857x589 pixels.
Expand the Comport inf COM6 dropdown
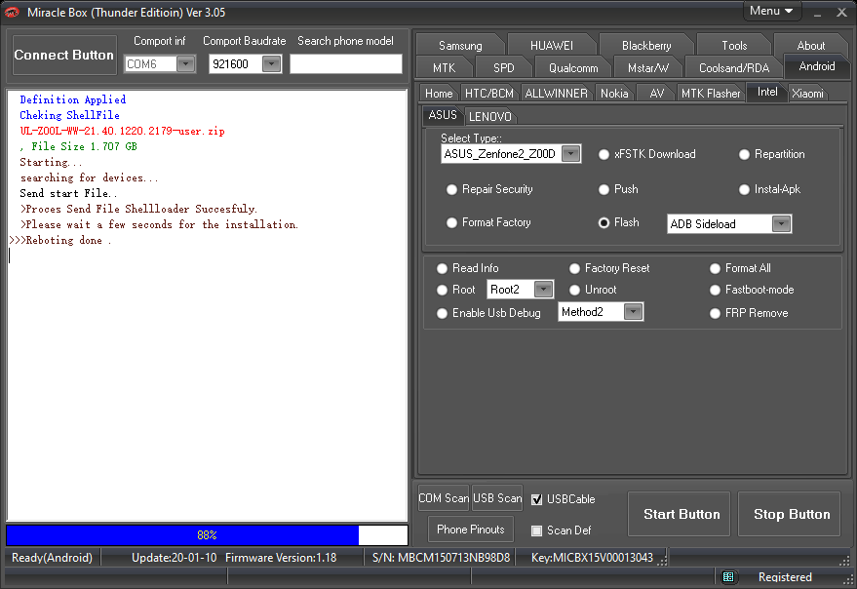[186, 64]
